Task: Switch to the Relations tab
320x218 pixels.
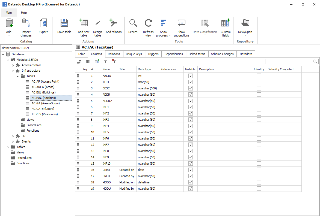Action: pos(114,54)
